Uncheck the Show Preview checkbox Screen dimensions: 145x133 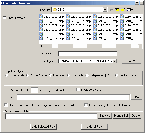point(4,18)
